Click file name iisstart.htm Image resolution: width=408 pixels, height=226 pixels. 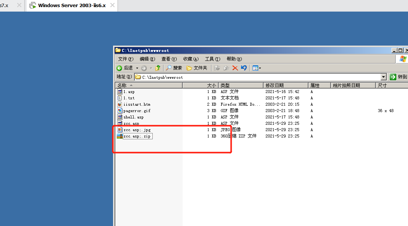pos(137,105)
